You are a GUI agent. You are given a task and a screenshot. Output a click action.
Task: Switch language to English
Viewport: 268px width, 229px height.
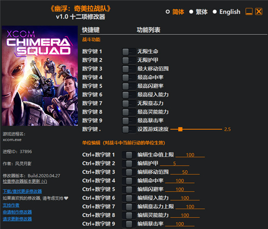coord(226,12)
